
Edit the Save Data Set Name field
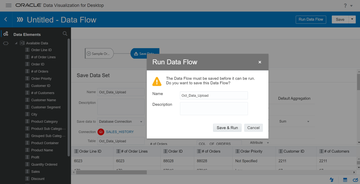click(121, 92)
